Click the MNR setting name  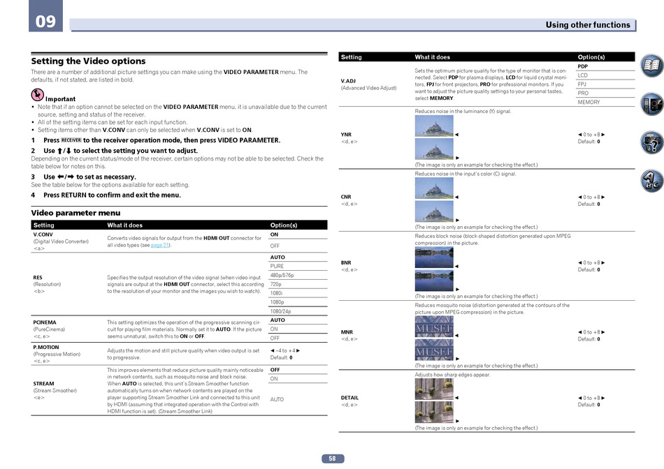coord(347,332)
